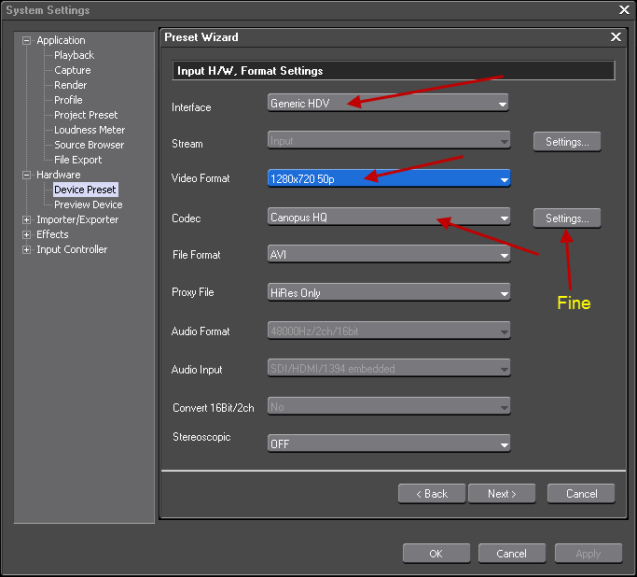Select Preview Device under Hardware
The image size is (637, 577).
pyautogui.click(x=88, y=205)
